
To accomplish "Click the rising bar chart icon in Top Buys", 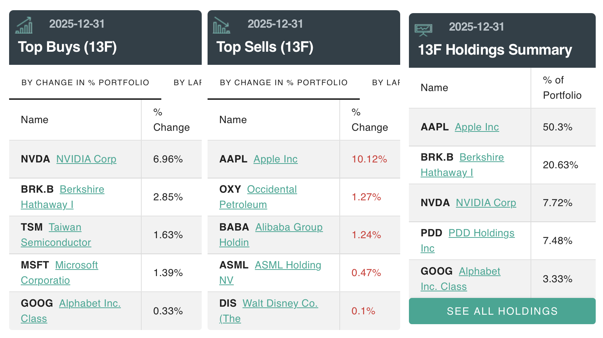I will [x=24, y=25].
